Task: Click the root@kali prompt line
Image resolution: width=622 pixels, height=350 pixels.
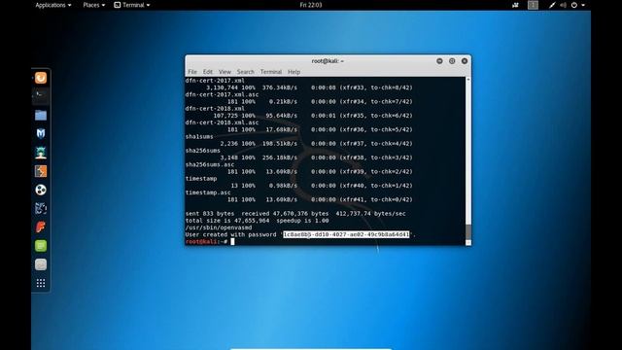Action: coord(210,242)
